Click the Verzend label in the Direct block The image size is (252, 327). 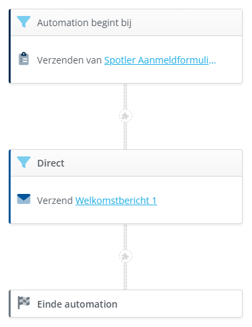pyautogui.click(x=55, y=201)
